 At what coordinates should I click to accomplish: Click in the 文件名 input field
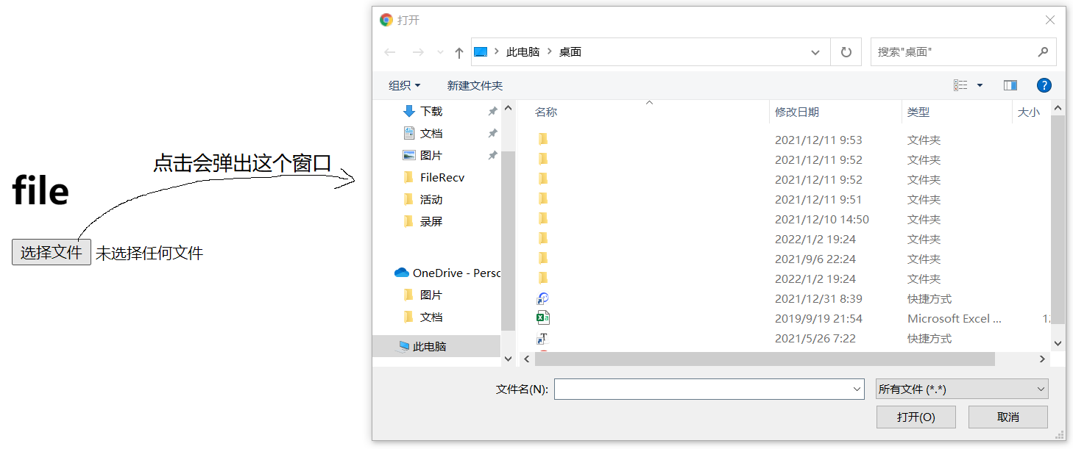coord(699,388)
